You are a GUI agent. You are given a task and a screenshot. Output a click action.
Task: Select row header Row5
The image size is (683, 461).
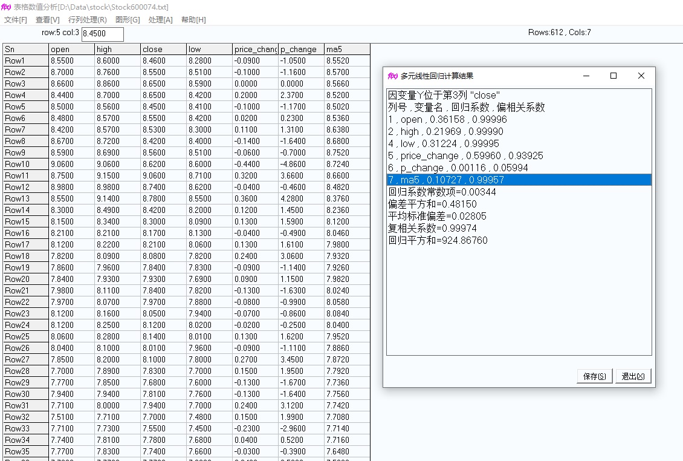(26, 107)
